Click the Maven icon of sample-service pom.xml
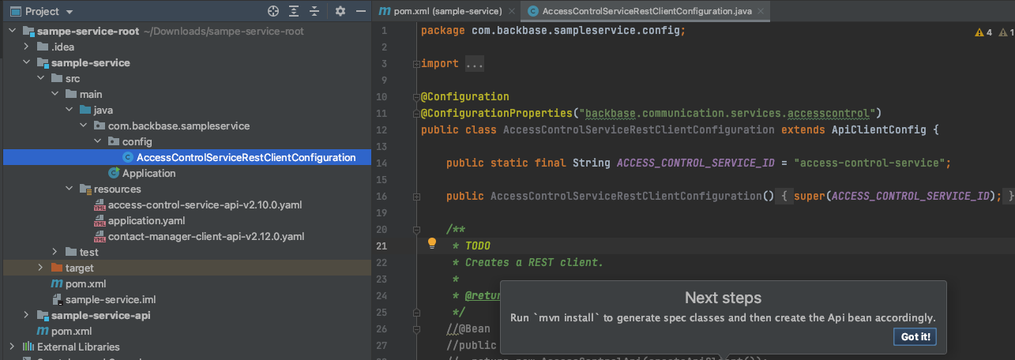 tap(56, 283)
